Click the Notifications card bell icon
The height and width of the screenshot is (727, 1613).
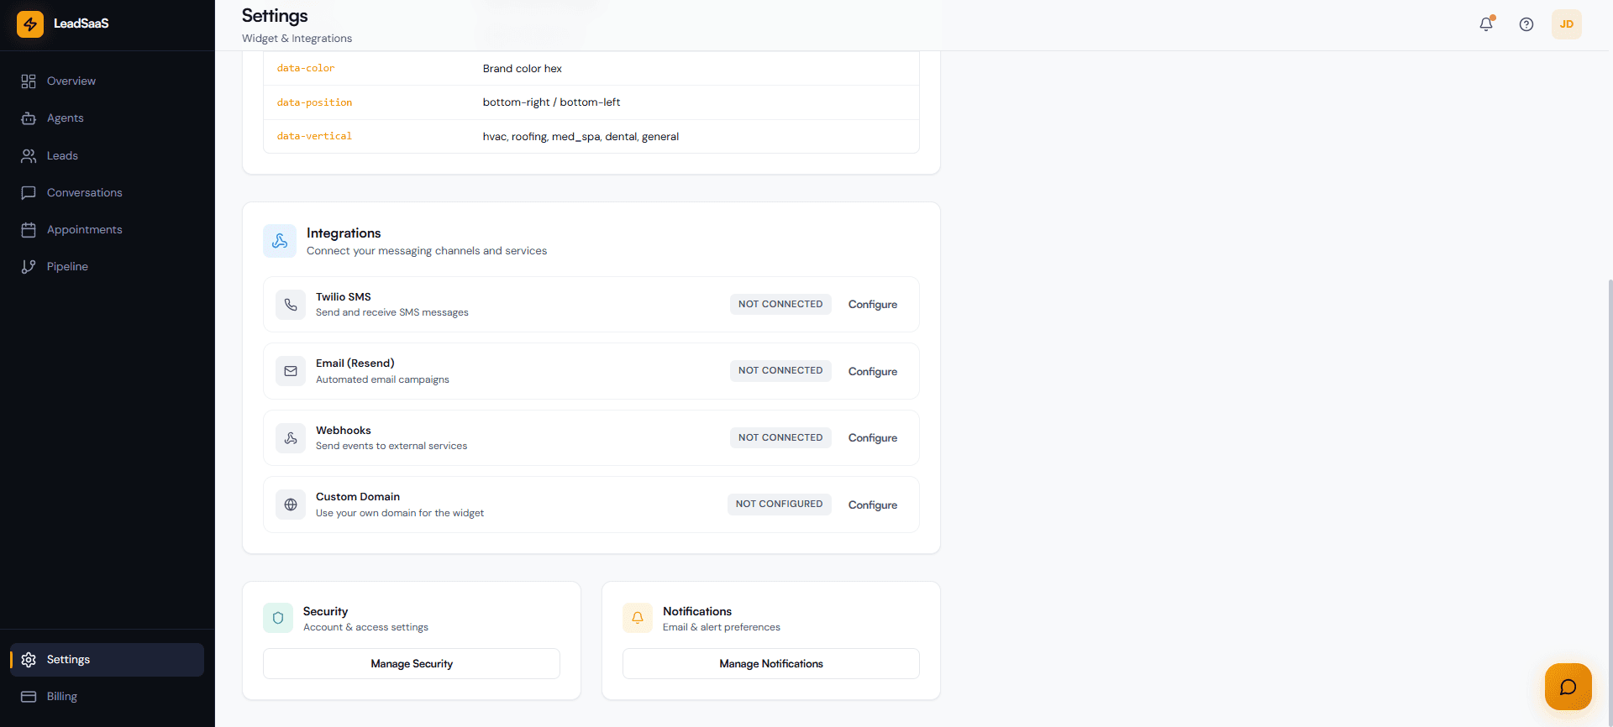pyautogui.click(x=638, y=618)
